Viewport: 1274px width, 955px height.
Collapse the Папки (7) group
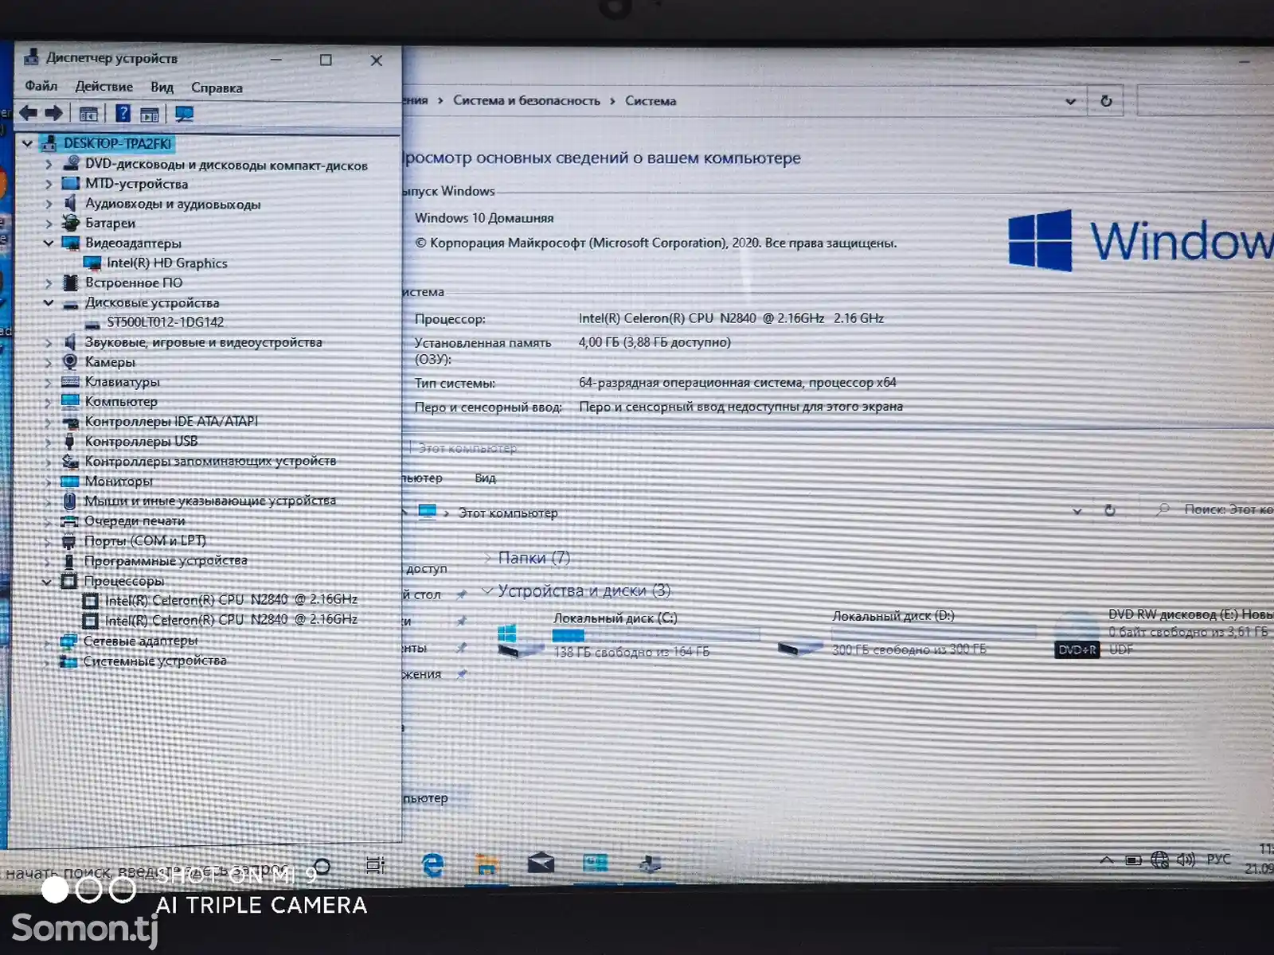pos(487,558)
